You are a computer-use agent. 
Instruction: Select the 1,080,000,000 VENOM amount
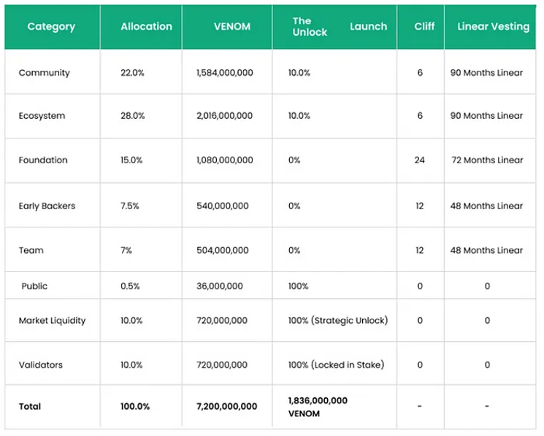[x=224, y=160]
